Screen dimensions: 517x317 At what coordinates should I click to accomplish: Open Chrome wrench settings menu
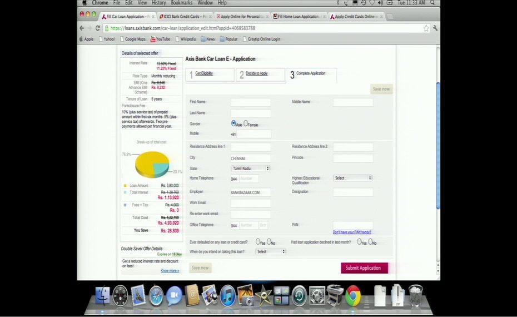coord(435,28)
